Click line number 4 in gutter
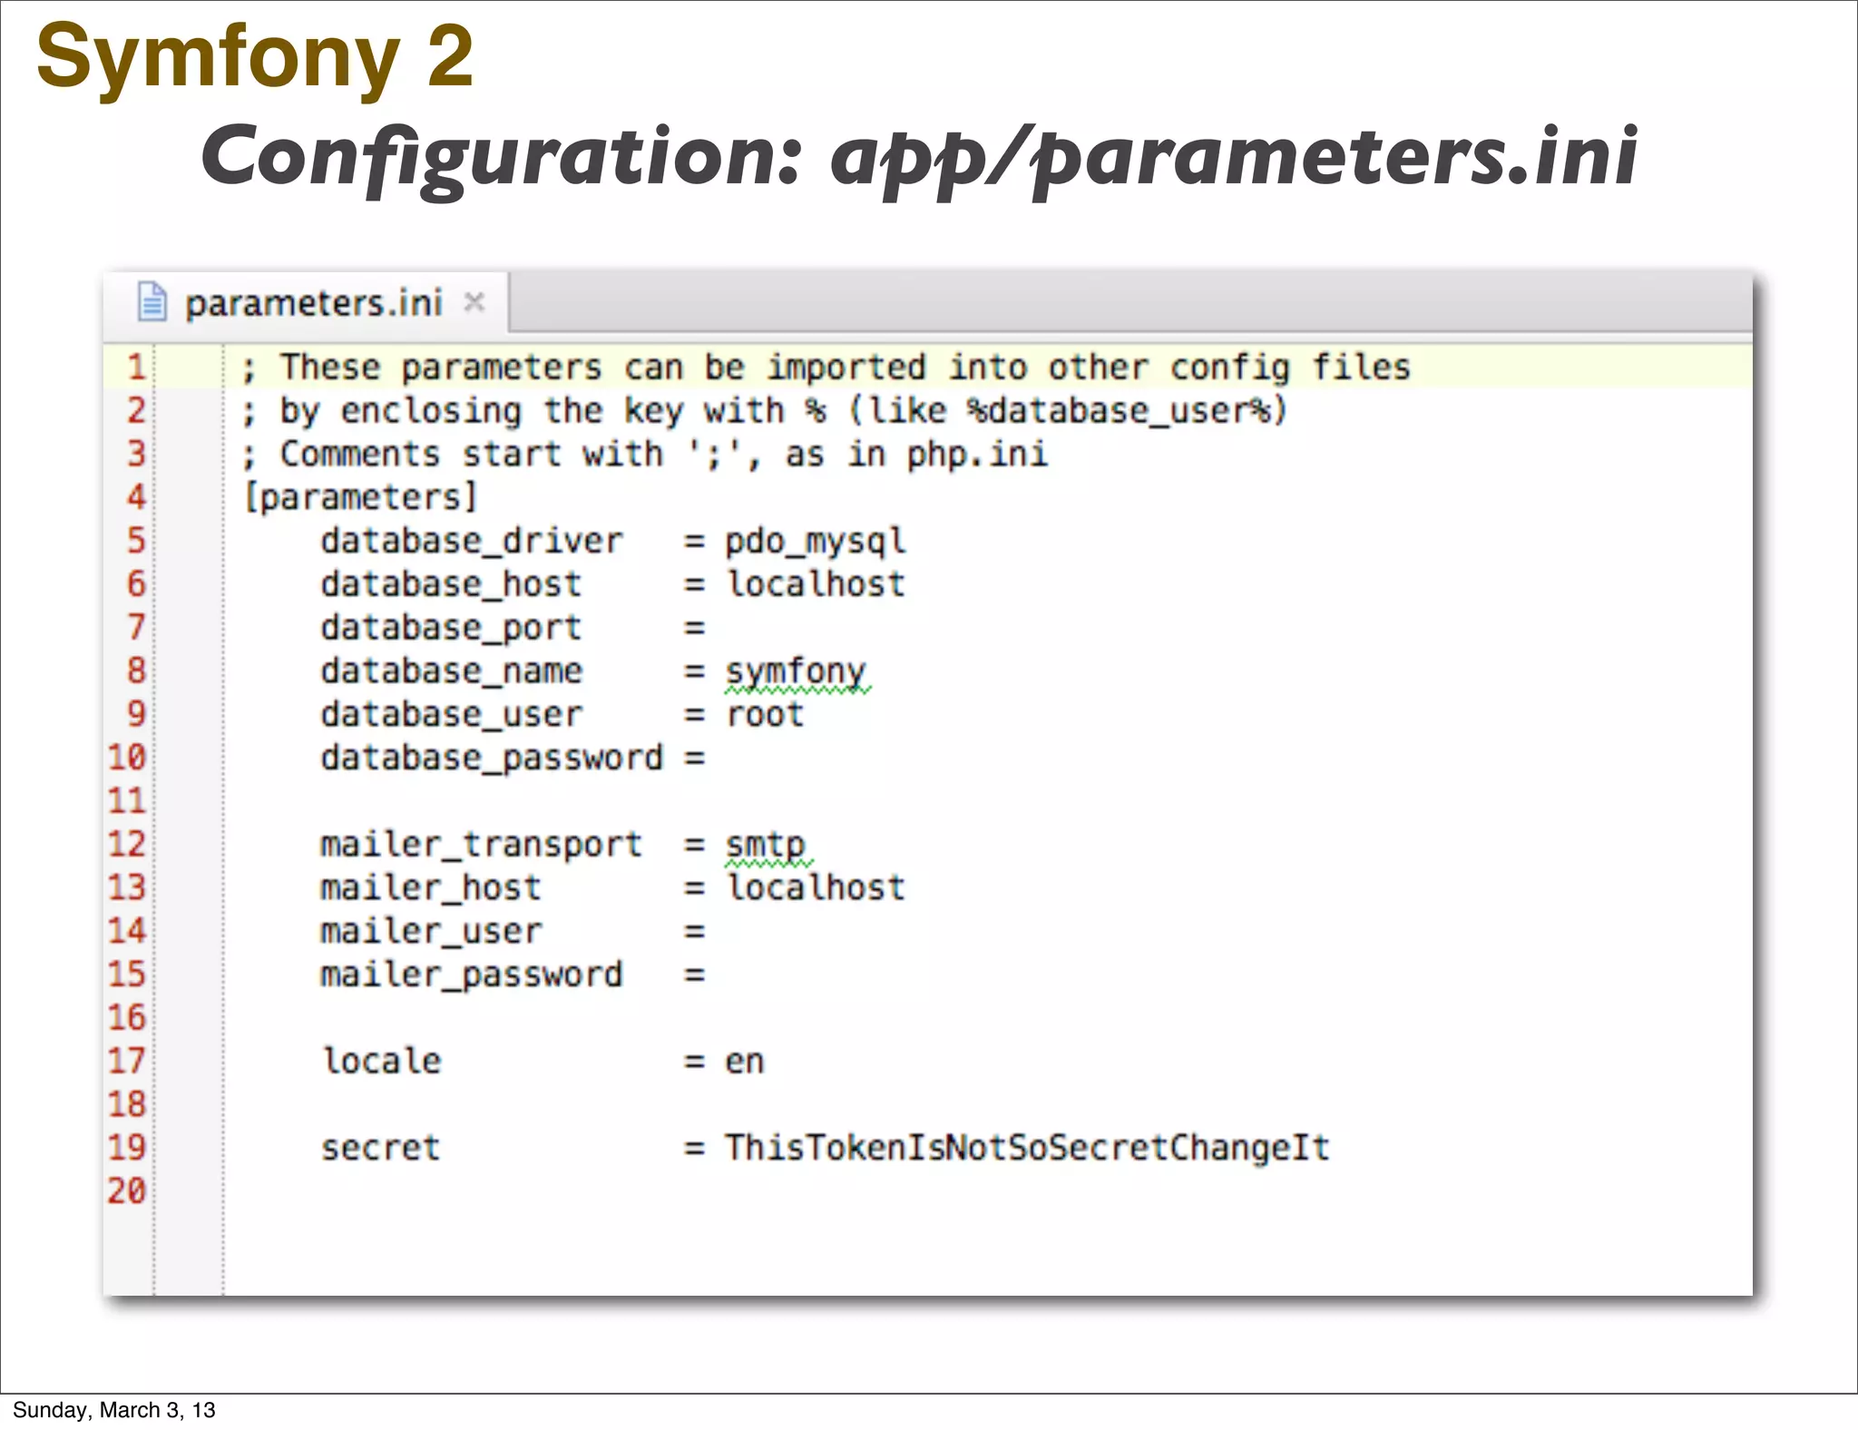Viewport: 1858px width, 1430px height. click(136, 497)
